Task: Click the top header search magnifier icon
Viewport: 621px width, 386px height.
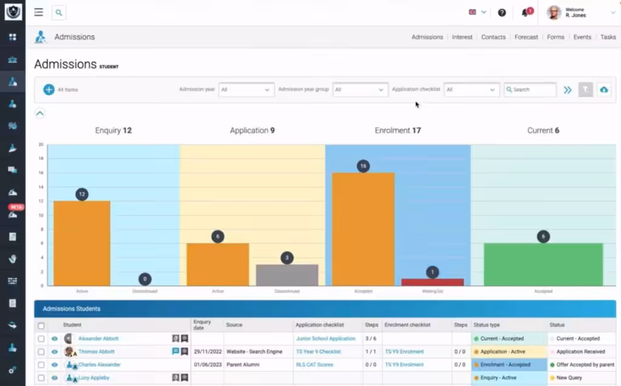Action: click(59, 12)
